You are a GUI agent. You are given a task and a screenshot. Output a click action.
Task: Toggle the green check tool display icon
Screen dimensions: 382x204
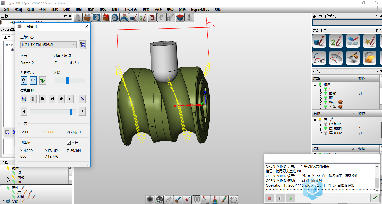(42, 81)
